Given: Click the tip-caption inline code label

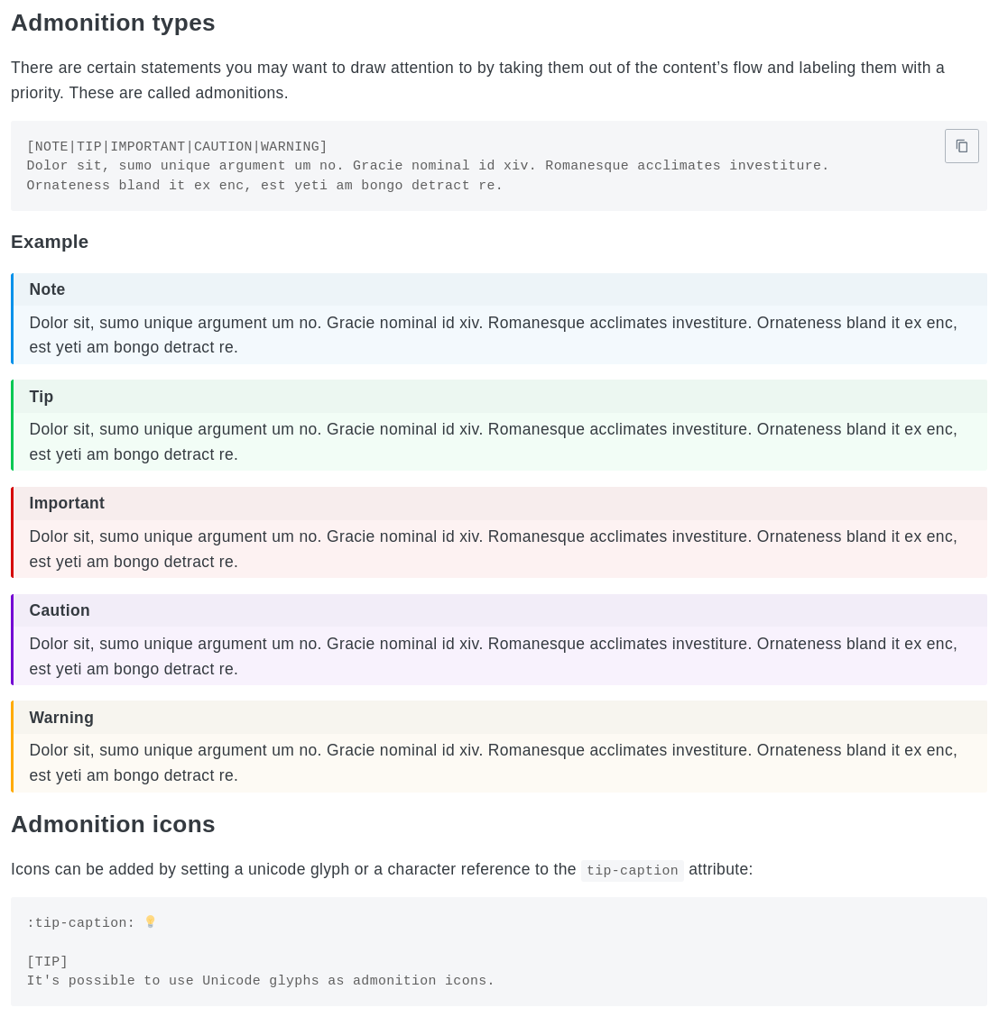Looking at the screenshot, I should [x=632, y=870].
